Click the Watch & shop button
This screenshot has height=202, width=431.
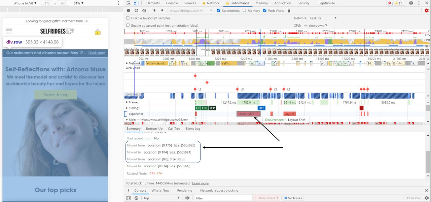56,95
